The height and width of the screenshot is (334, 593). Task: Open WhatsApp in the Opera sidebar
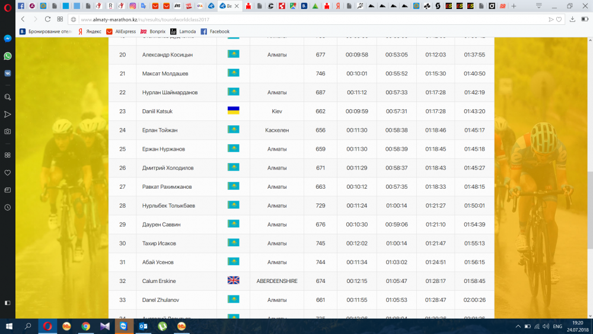tap(8, 56)
